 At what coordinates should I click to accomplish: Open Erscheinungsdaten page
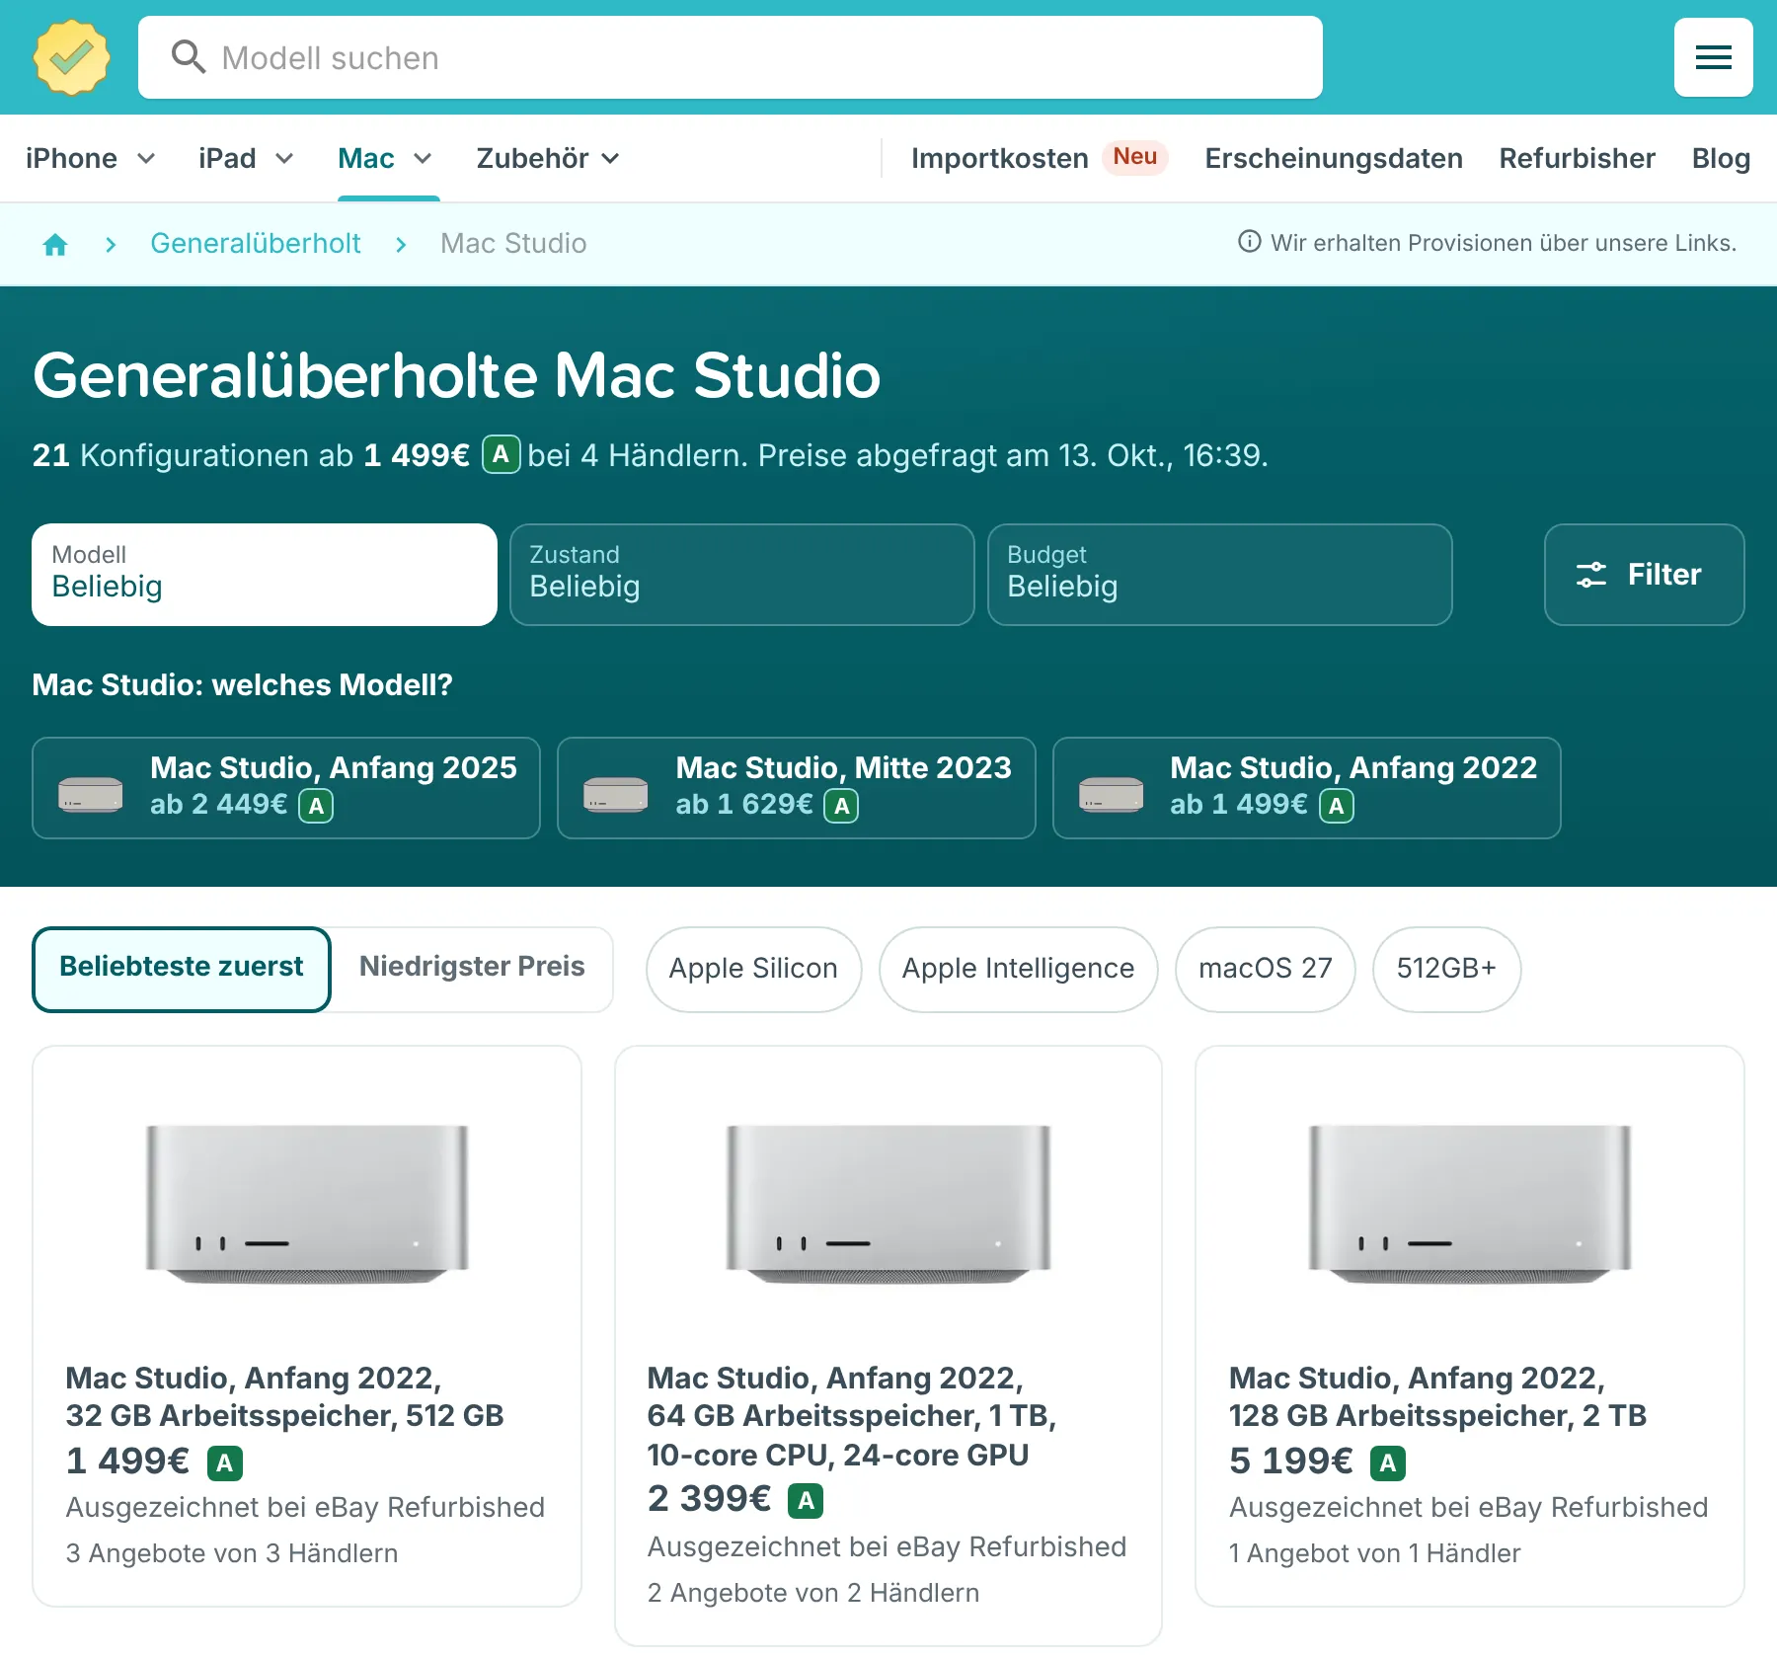[1334, 158]
